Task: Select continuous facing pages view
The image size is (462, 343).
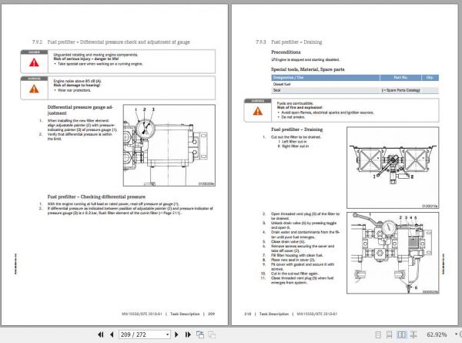Action: (413, 335)
